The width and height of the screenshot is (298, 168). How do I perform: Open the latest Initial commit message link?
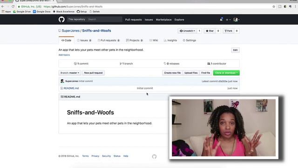pyautogui.click(x=86, y=81)
